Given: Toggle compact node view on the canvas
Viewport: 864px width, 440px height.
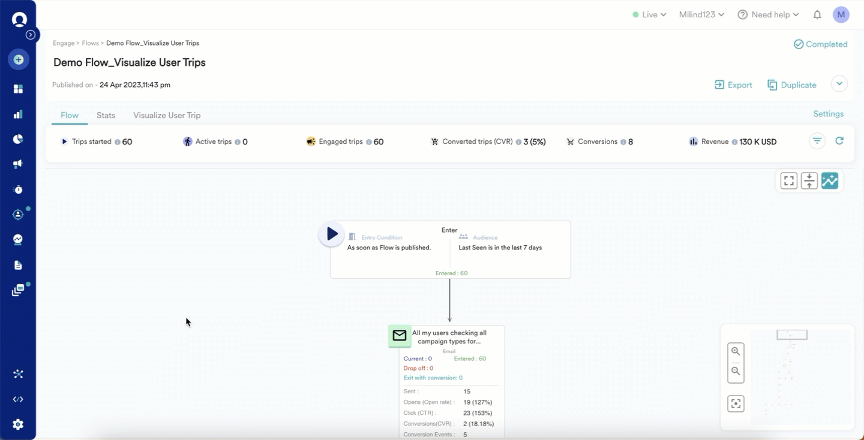Looking at the screenshot, I should click(809, 180).
